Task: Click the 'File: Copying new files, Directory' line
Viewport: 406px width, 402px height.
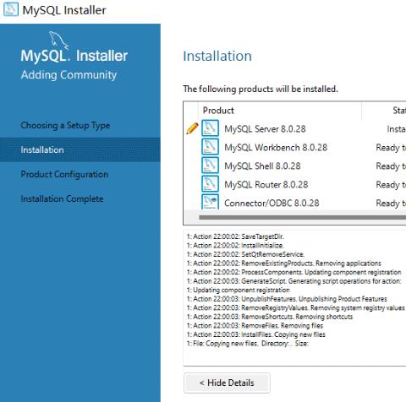Action: [248, 344]
